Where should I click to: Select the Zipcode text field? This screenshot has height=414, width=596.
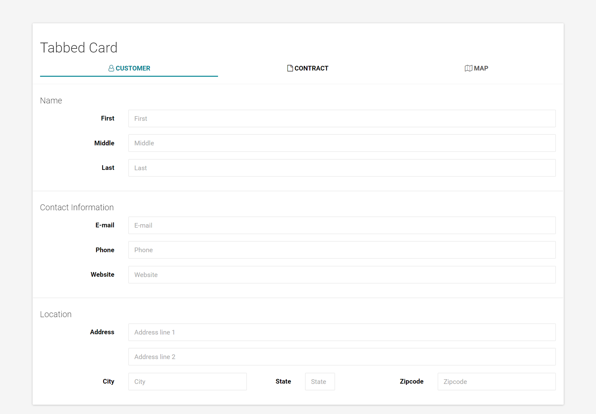(496, 382)
